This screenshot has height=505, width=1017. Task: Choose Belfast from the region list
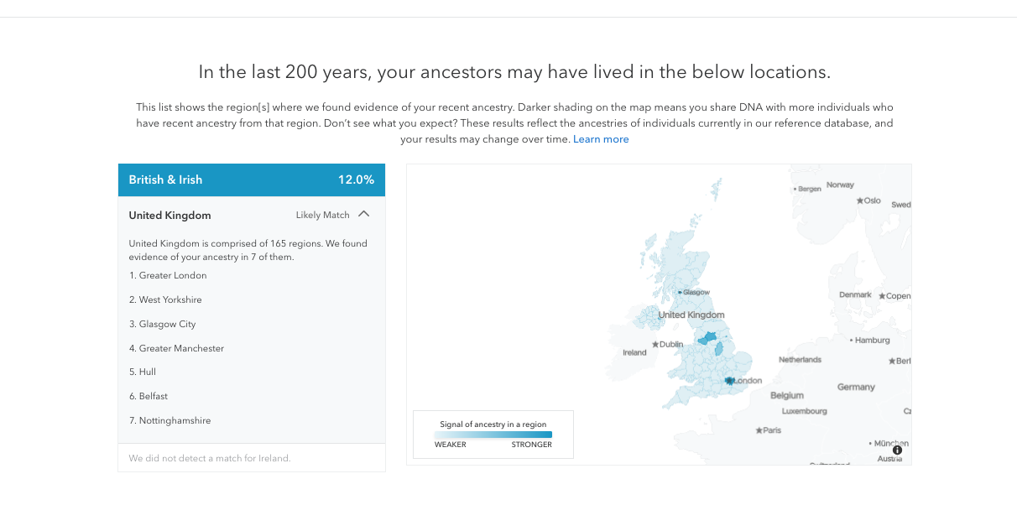pos(155,396)
